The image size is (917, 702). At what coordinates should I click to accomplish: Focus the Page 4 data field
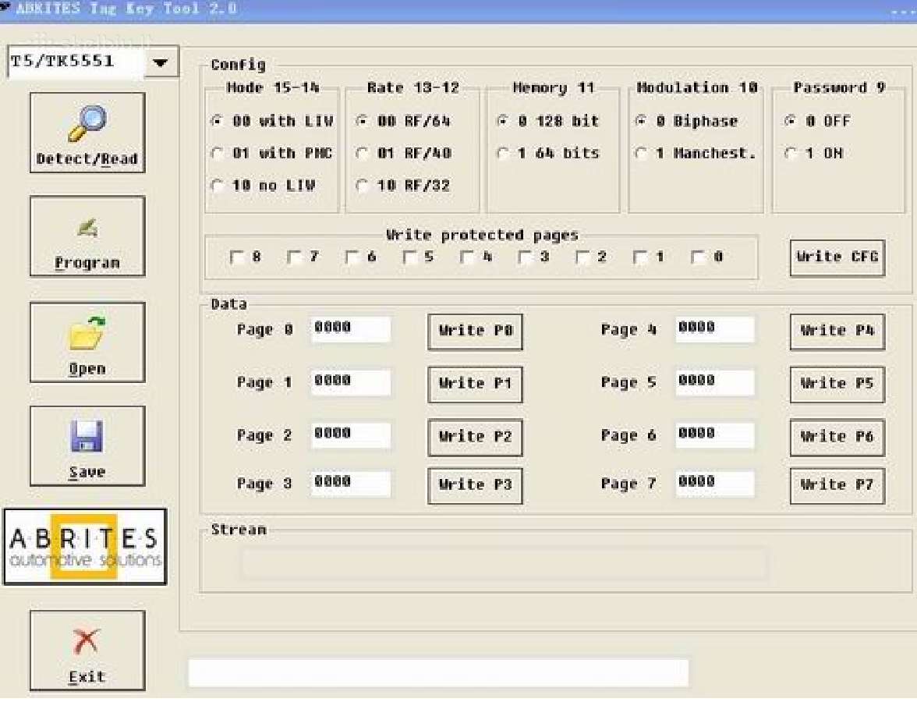point(714,329)
